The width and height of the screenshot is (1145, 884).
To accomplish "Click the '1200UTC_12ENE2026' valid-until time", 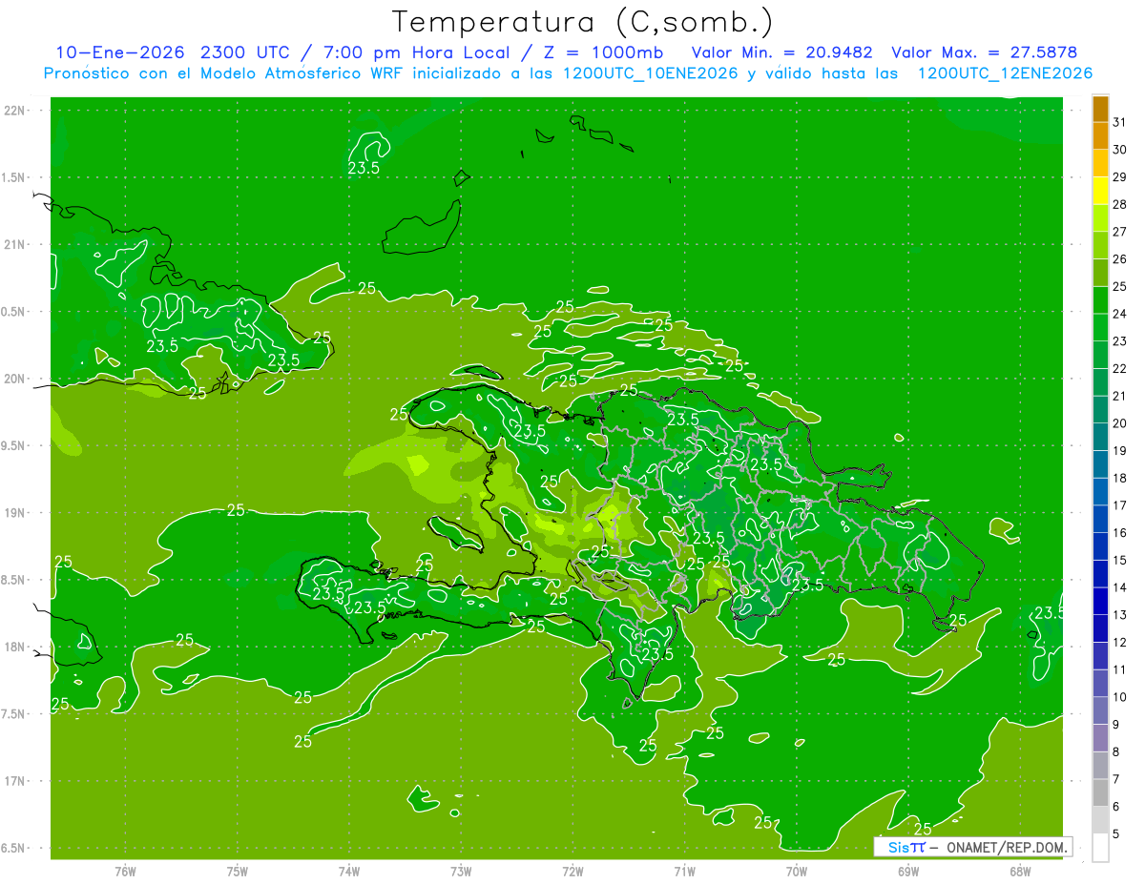I will pyautogui.click(x=1005, y=73).
